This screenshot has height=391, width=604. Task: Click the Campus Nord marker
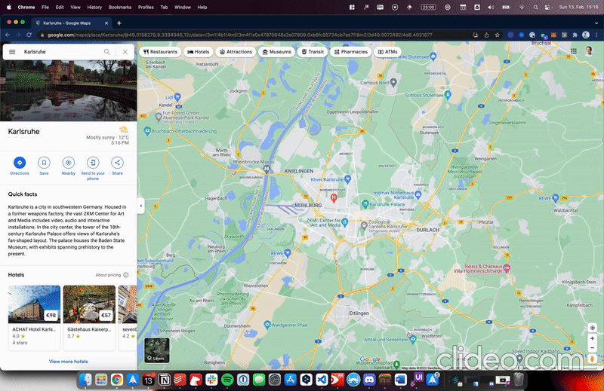(393, 82)
